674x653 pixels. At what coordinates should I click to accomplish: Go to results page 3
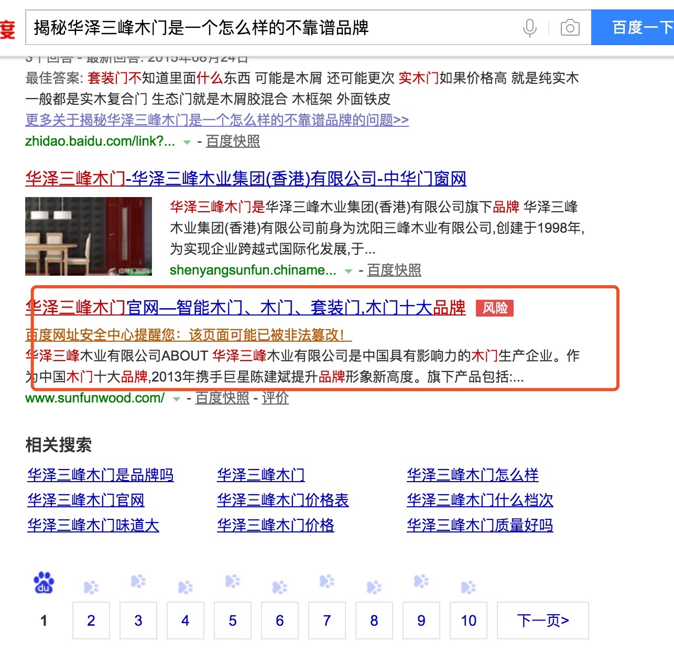coord(138,621)
